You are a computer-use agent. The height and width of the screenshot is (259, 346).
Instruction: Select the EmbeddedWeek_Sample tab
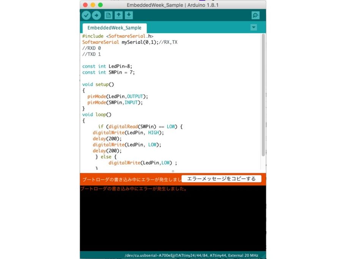coord(114,28)
